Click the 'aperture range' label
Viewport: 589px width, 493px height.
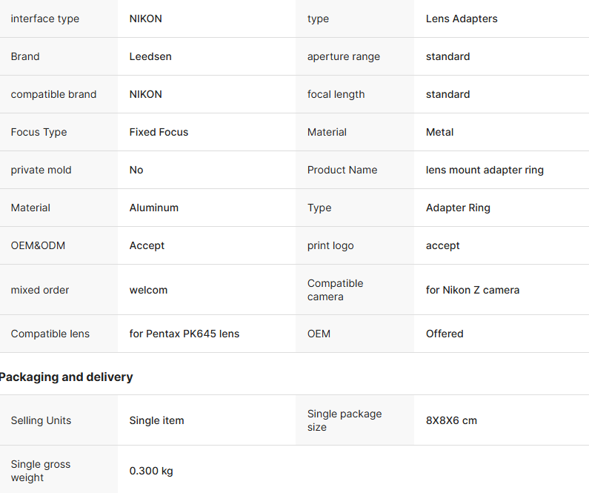click(344, 56)
